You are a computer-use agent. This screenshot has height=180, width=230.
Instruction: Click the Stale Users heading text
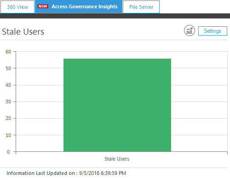[23, 32]
